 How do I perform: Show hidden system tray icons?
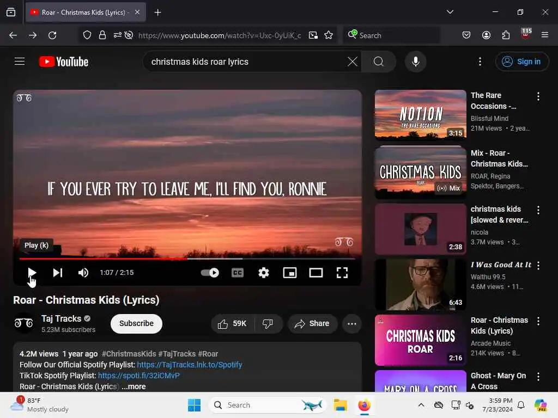coord(421,405)
